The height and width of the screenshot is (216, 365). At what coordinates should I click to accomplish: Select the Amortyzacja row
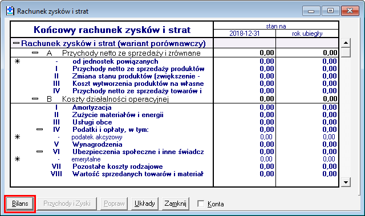coord(175,107)
